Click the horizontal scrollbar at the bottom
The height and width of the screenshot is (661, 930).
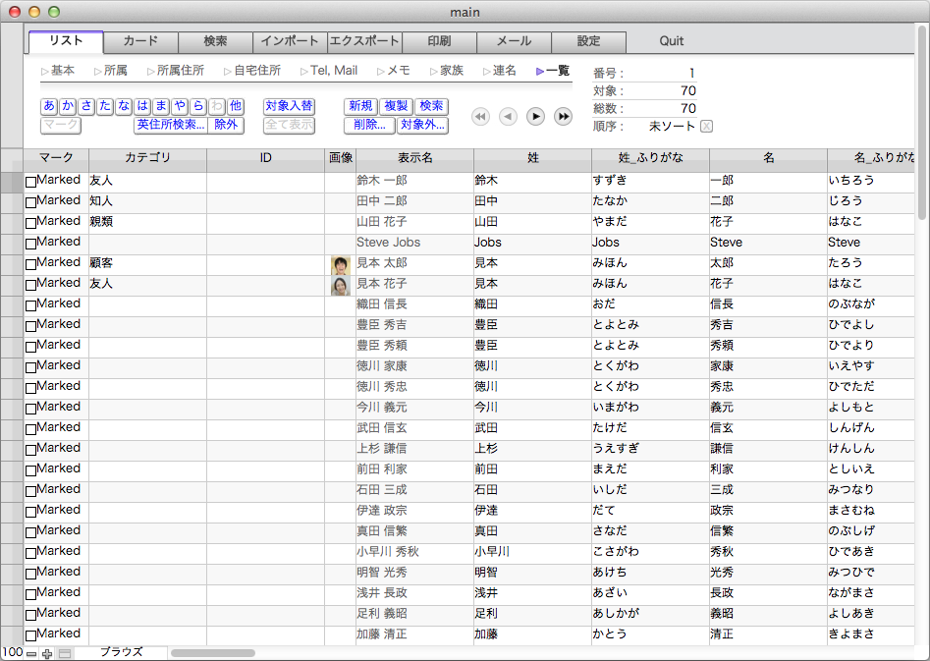tap(213, 652)
